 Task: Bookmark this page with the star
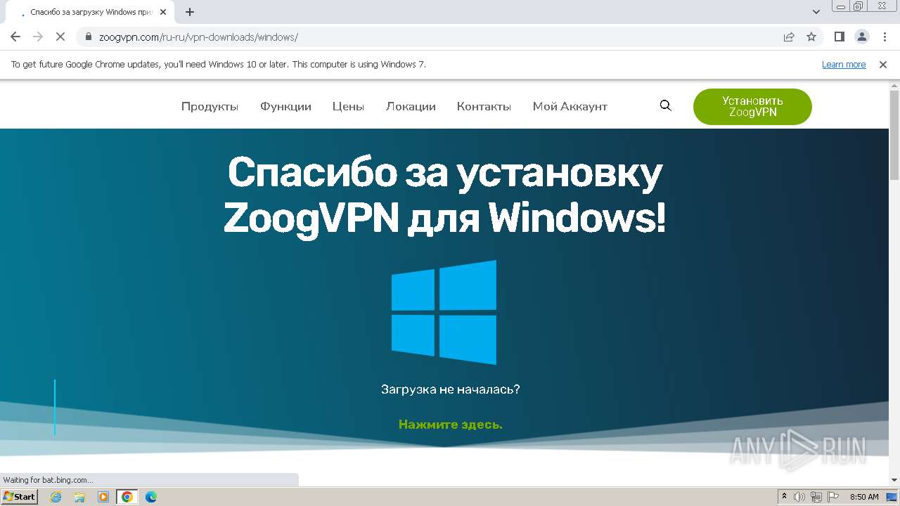(x=811, y=37)
